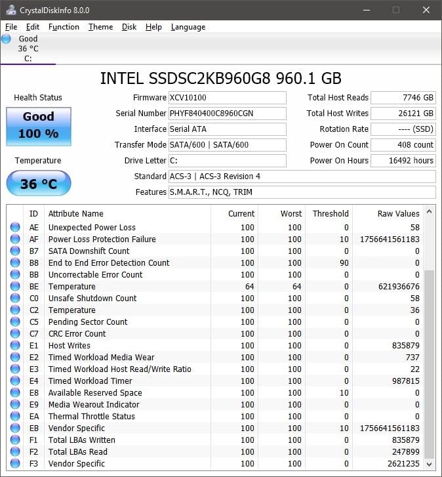This screenshot has width=442, height=477.
Task: Click the Drive Letter field
Action: [228, 161]
